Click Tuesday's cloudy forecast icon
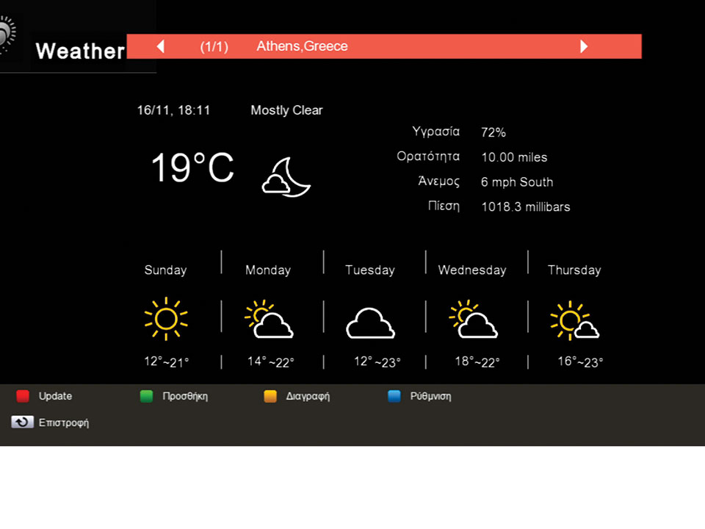The image size is (705, 529). (x=370, y=323)
